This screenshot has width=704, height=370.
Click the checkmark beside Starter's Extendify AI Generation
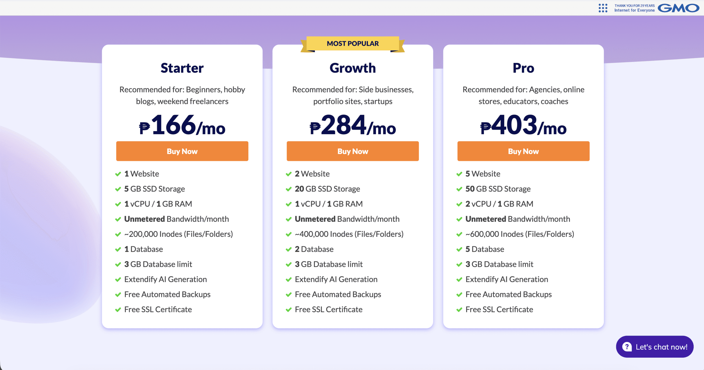pos(118,279)
